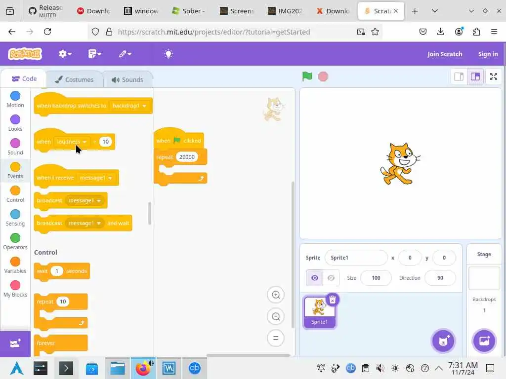Click the palette repeat 10 value field
506x379 pixels.
click(x=63, y=302)
